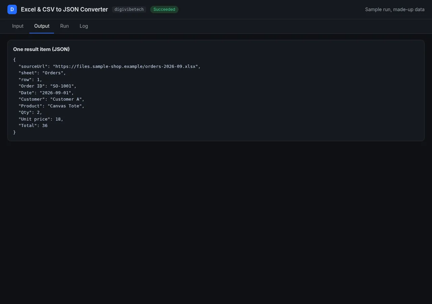The width and height of the screenshot is (432, 304).
Task: Click the Succeeded status badge
Action: [x=164, y=9]
